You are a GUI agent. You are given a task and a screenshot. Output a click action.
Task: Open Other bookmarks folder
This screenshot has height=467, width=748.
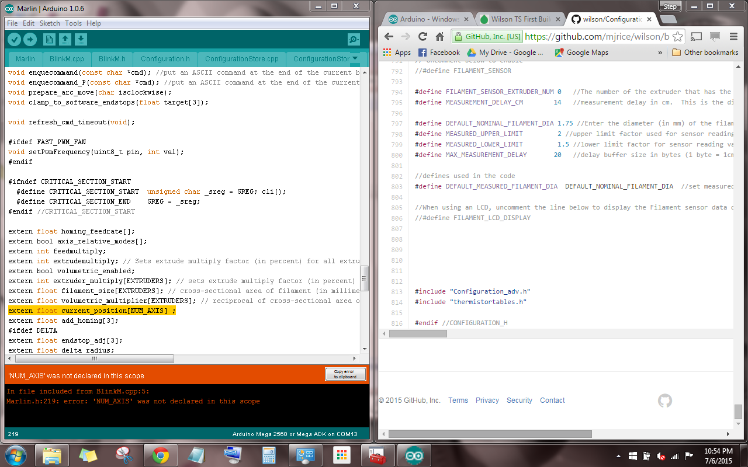(x=705, y=53)
